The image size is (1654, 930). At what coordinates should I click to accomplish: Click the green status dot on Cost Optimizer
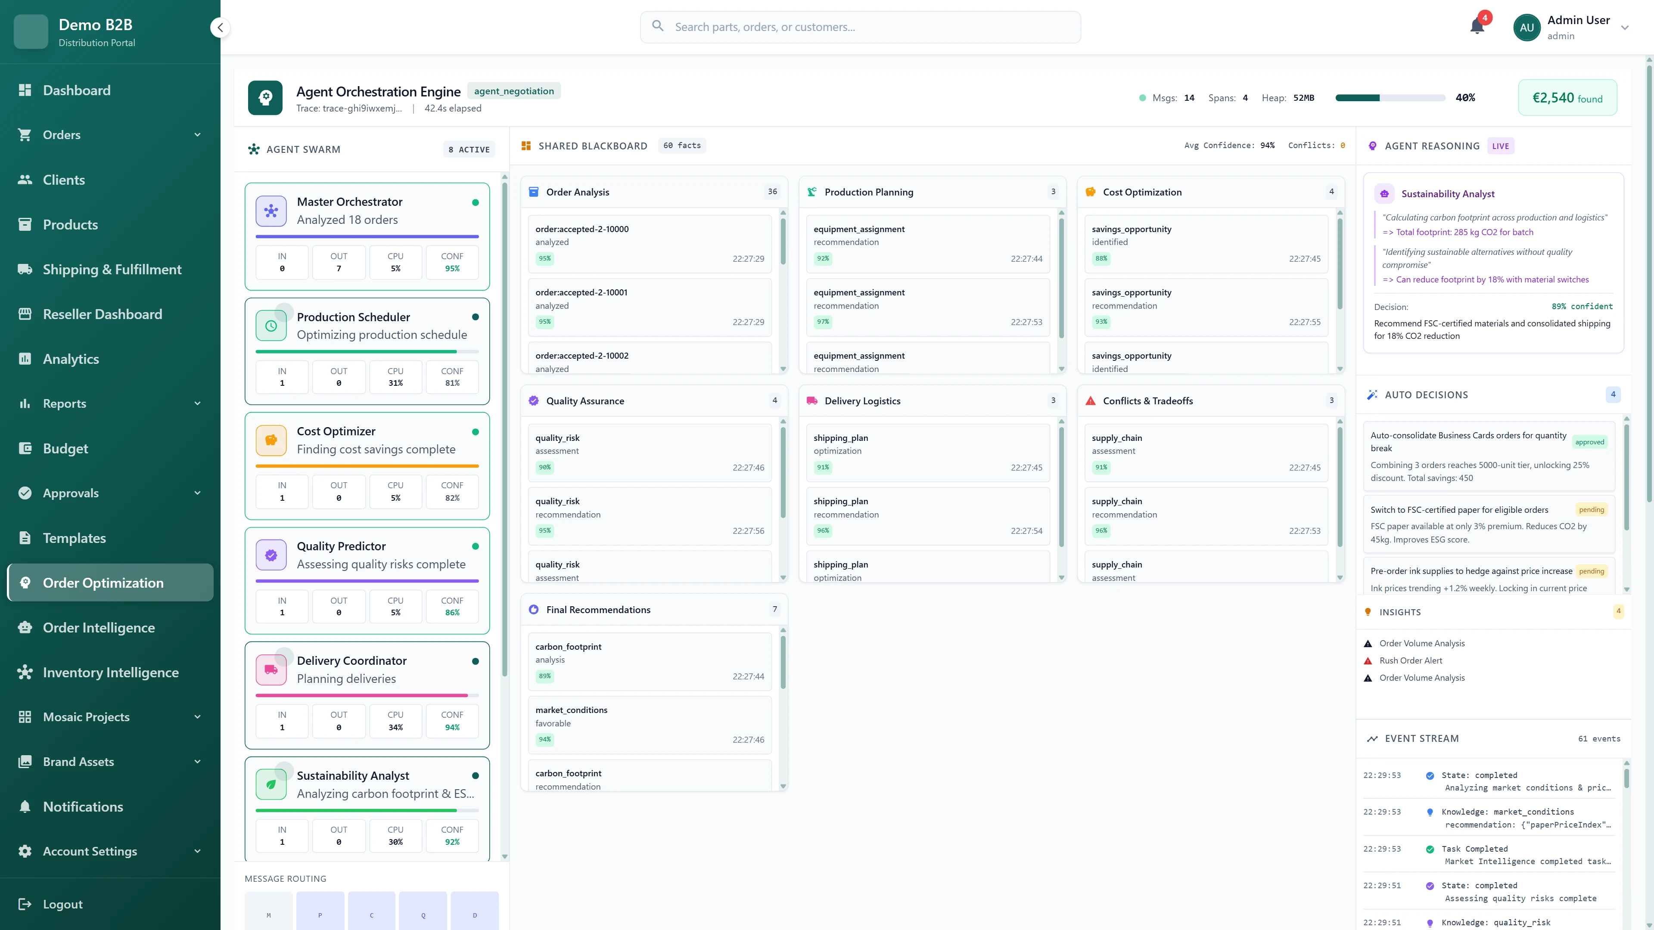click(475, 431)
